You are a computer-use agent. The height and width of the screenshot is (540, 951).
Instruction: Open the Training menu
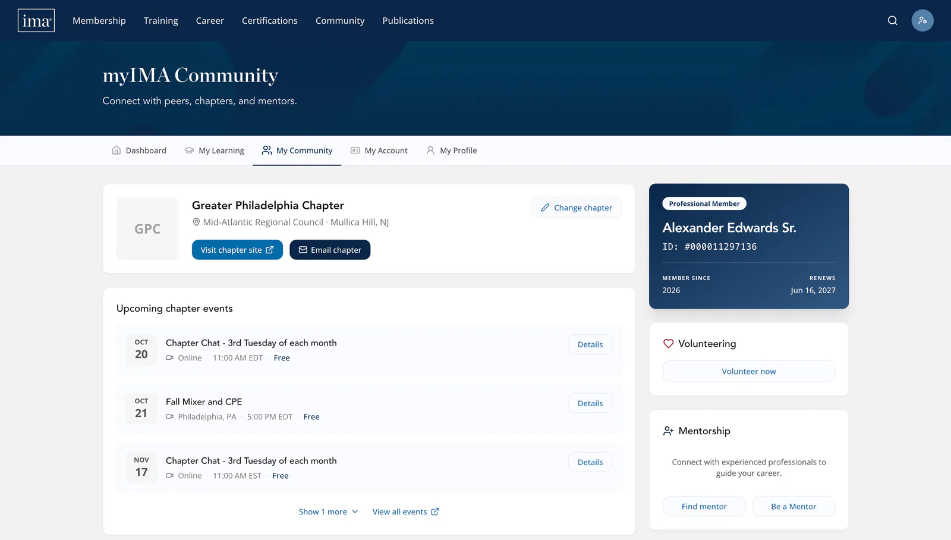click(x=161, y=21)
